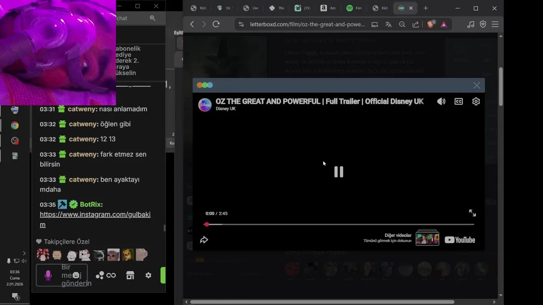
Task: Switch to the tab labeled The
Action: click(277, 8)
